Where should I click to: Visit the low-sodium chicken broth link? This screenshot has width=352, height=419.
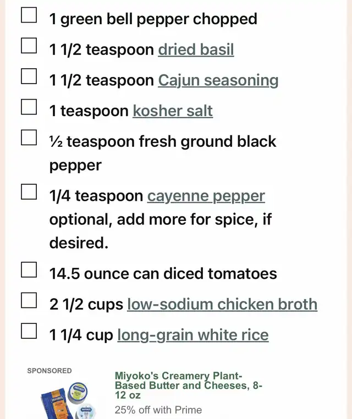[222, 304]
